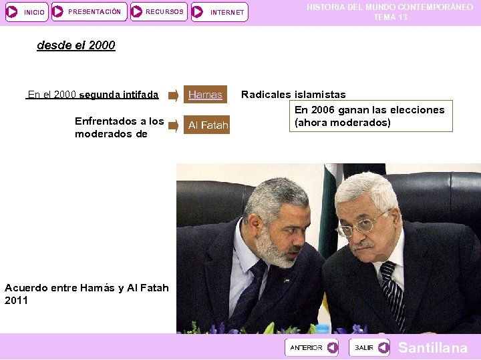The width and height of the screenshot is (481, 360).
Task: Click 'HISTORIA DEL MUNDO CONTEMPORÁNEO TEMA 13' title
Action: tap(390, 12)
